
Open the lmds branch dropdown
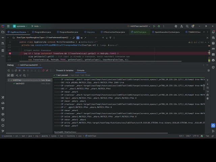(x=36, y=26)
